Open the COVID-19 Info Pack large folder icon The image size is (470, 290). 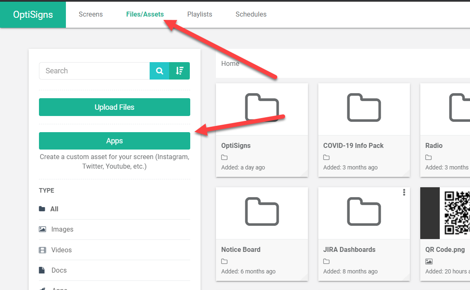coord(364,108)
